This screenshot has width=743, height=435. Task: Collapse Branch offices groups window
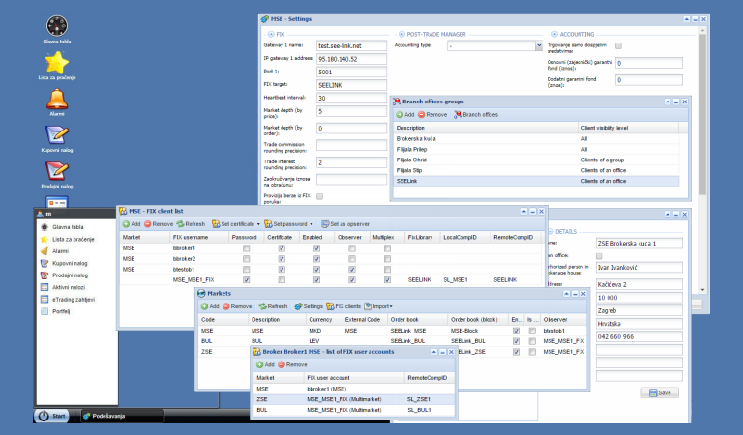coord(668,101)
